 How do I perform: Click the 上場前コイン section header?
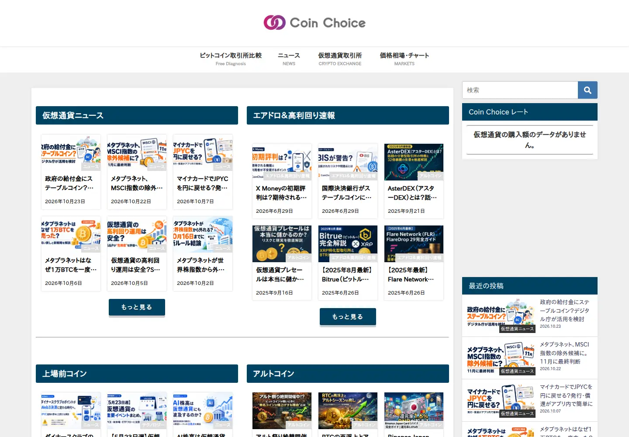137,374
